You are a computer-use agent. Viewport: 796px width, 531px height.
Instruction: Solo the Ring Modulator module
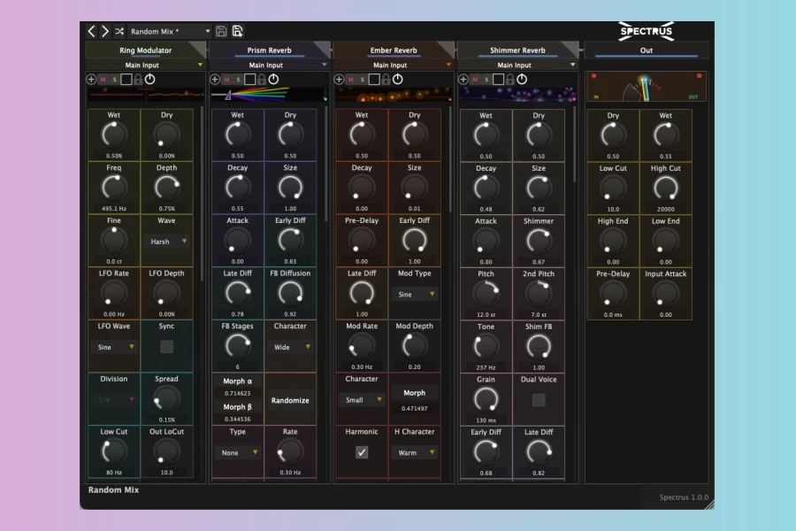coord(114,80)
